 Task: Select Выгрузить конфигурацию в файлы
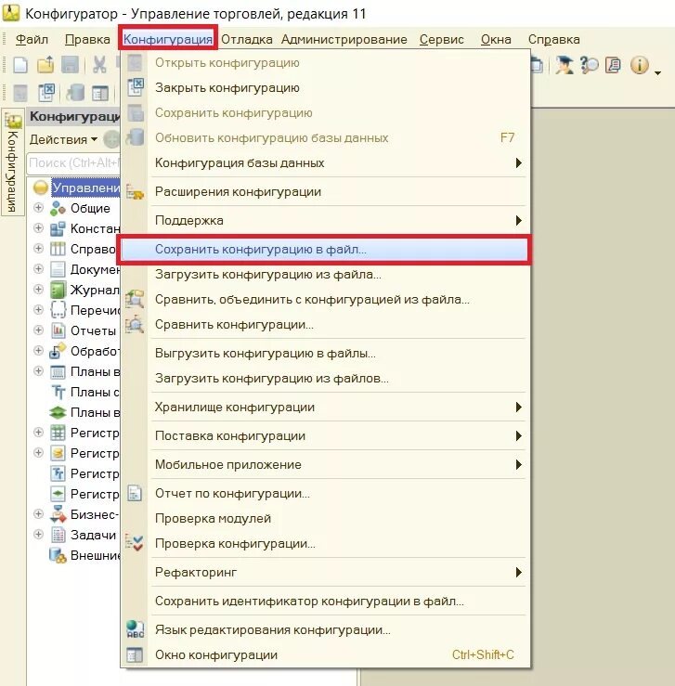click(x=325, y=354)
